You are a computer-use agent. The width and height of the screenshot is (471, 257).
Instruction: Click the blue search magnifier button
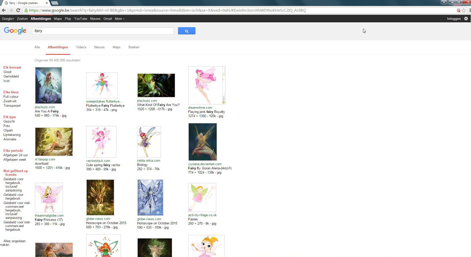(x=187, y=31)
